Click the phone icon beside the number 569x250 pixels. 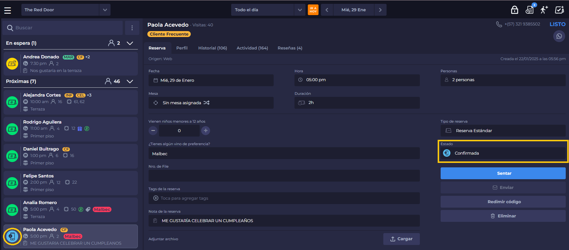coord(499,24)
